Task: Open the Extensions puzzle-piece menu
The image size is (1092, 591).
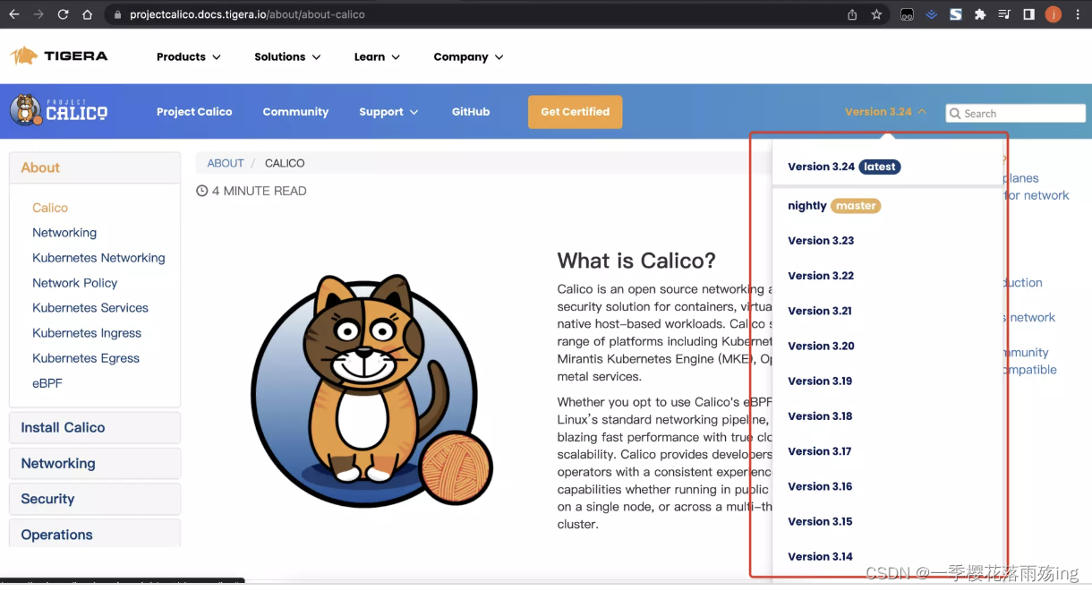Action: (x=980, y=14)
